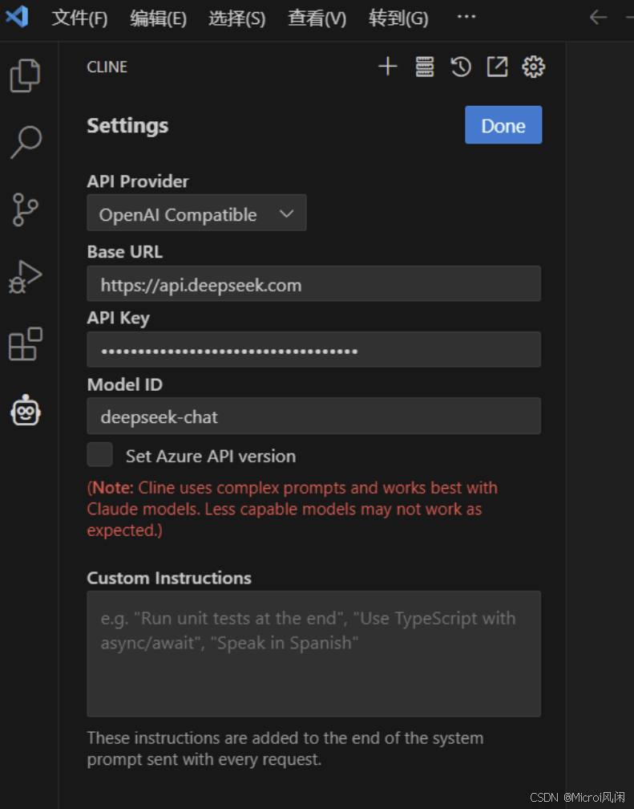Screen dimensions: 634x809
Task: Click the red Note about Claude models
Action: tap(293, 509)
